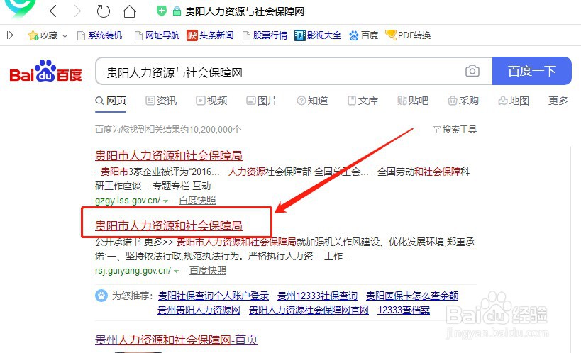Open 贵阳社保查询个人账户登录 suggestion

pyautogui.click(x=214, y=296)
